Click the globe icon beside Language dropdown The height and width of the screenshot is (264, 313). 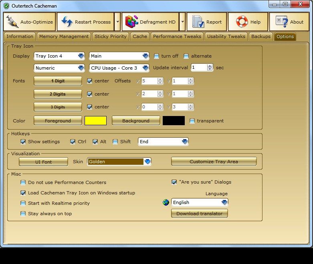pos(166,202)
